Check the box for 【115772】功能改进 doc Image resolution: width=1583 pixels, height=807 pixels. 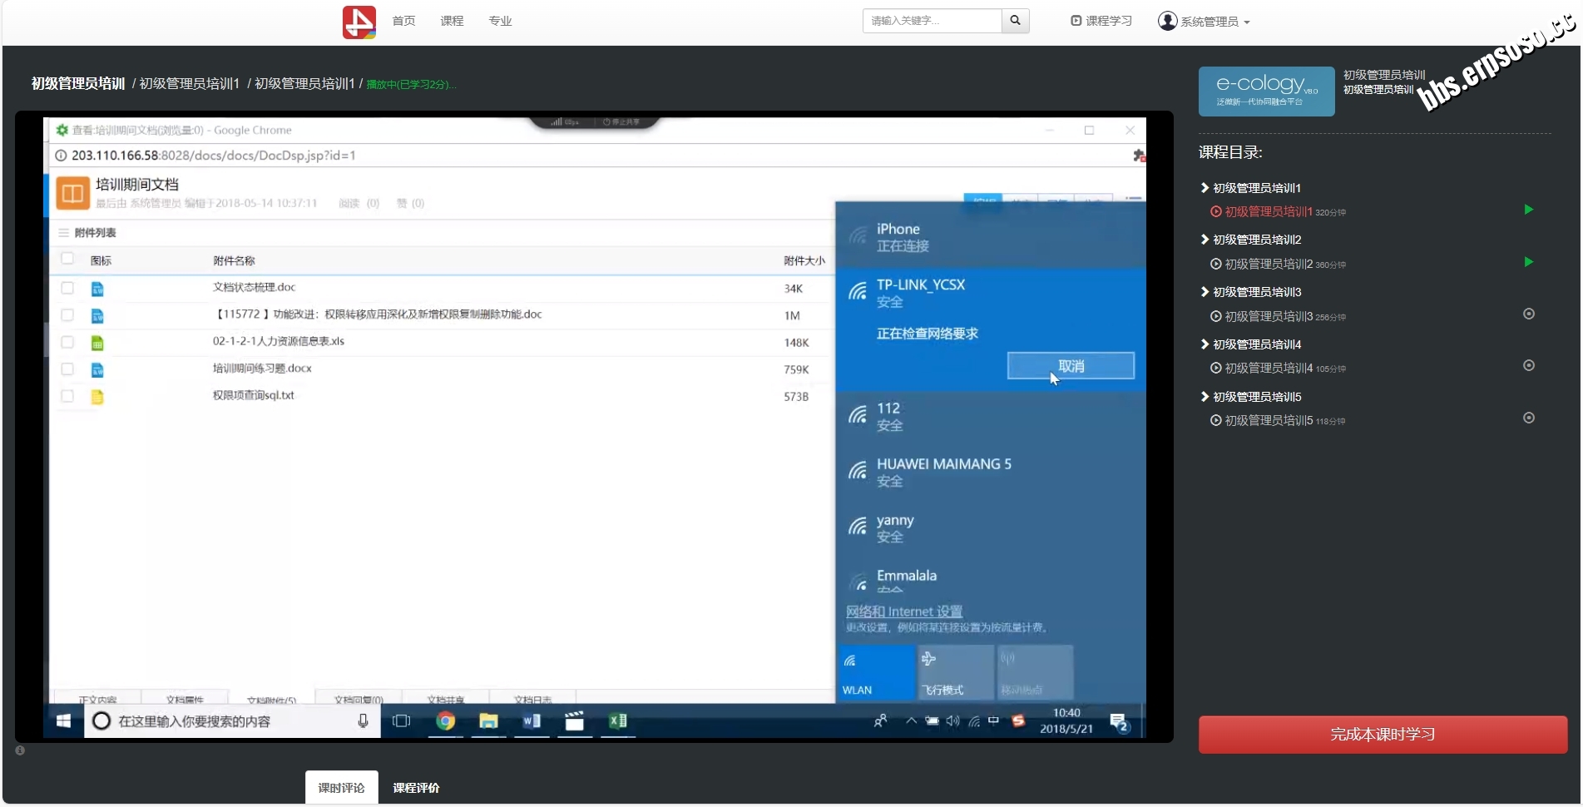[x=67, y=315]
